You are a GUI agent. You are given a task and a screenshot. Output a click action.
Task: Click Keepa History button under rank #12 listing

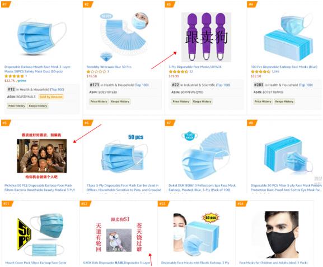point(38,106)
